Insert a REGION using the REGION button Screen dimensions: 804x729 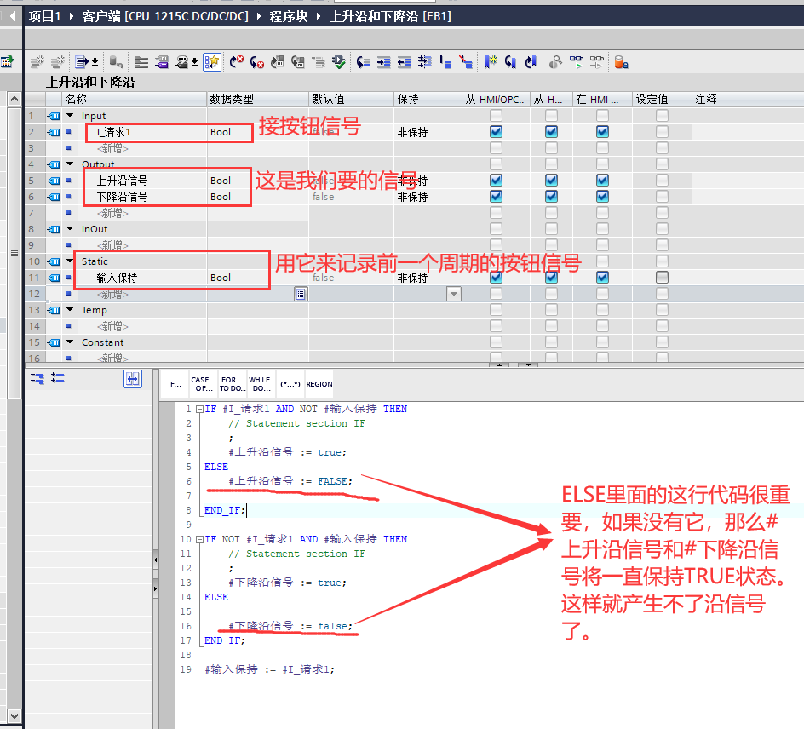pyautogui.click(x=319, y=383)
